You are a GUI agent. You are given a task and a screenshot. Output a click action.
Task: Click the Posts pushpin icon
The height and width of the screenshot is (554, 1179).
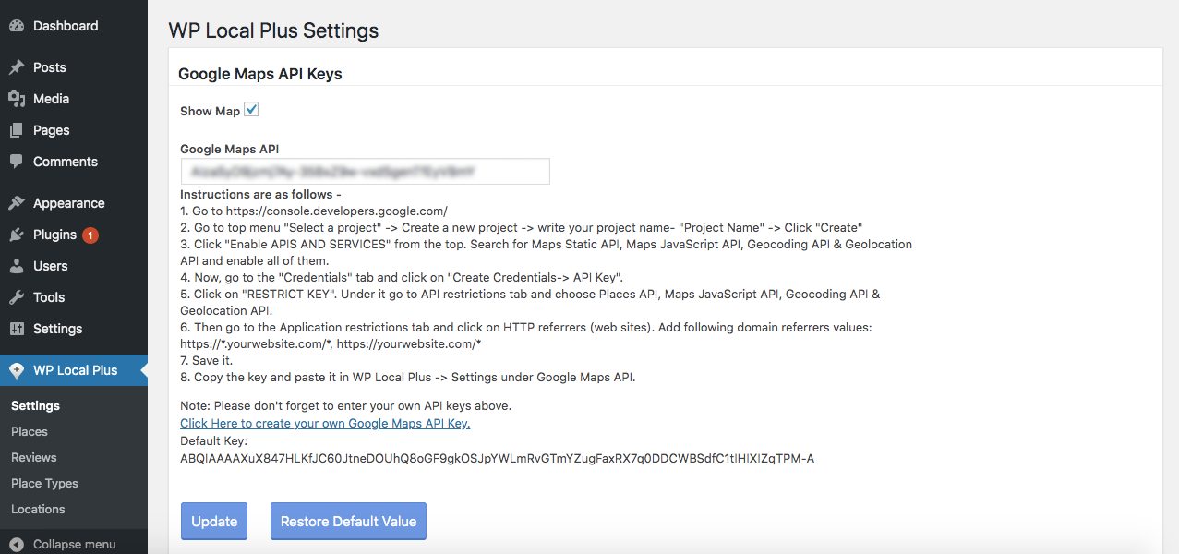17,67
